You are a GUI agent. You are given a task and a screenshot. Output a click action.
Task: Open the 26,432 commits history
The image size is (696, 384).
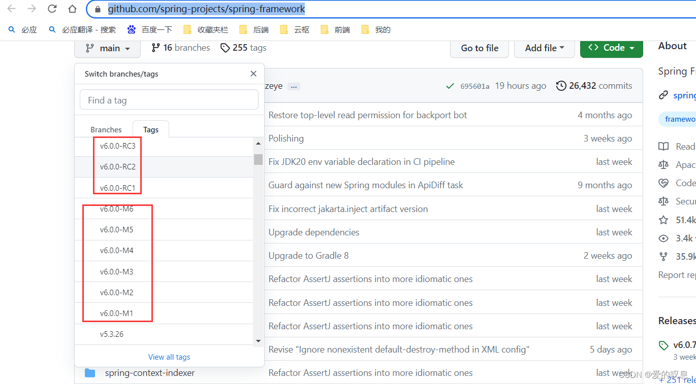594,86
